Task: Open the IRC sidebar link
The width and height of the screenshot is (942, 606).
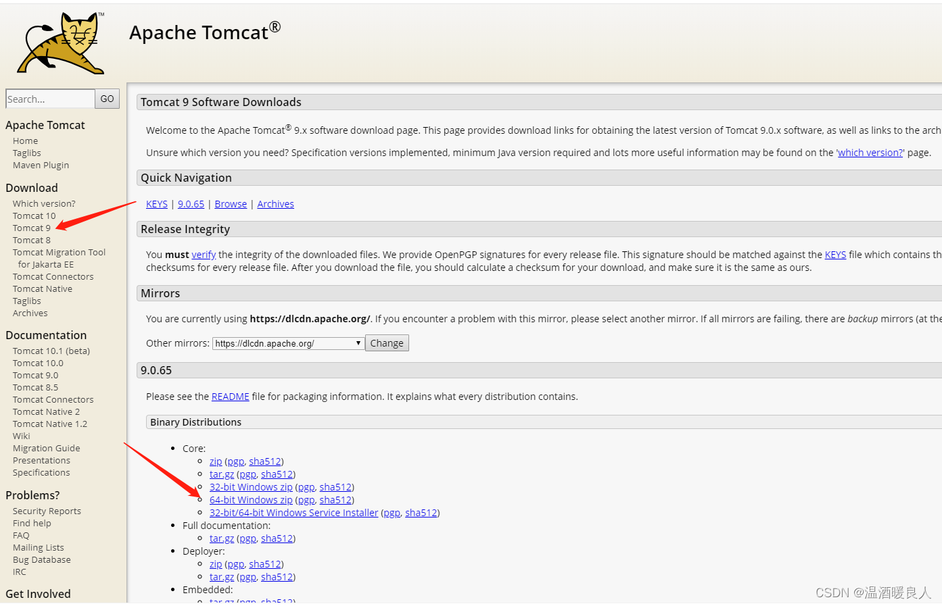Action: pyautogui.click(x=20, y=572)
